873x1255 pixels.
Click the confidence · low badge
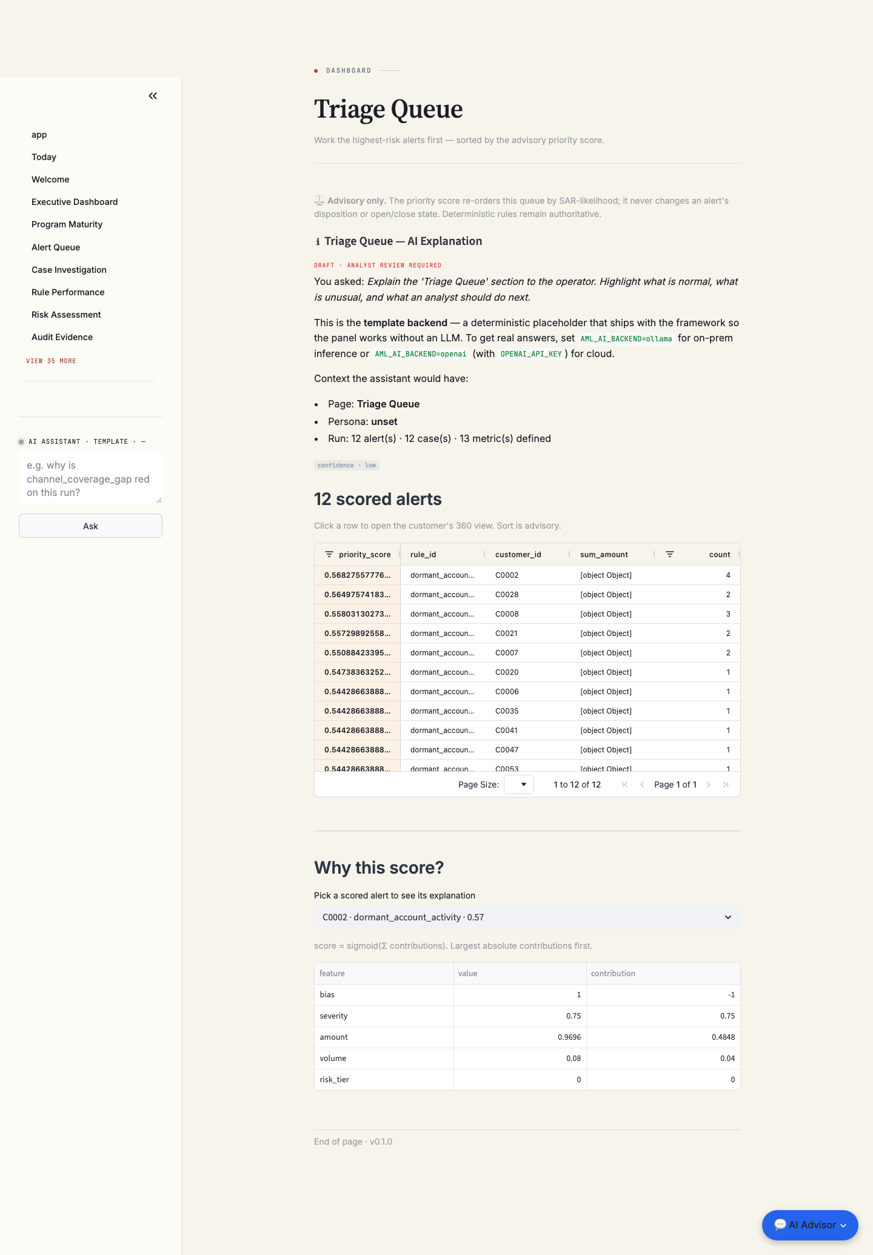click(x=347, y=466)
